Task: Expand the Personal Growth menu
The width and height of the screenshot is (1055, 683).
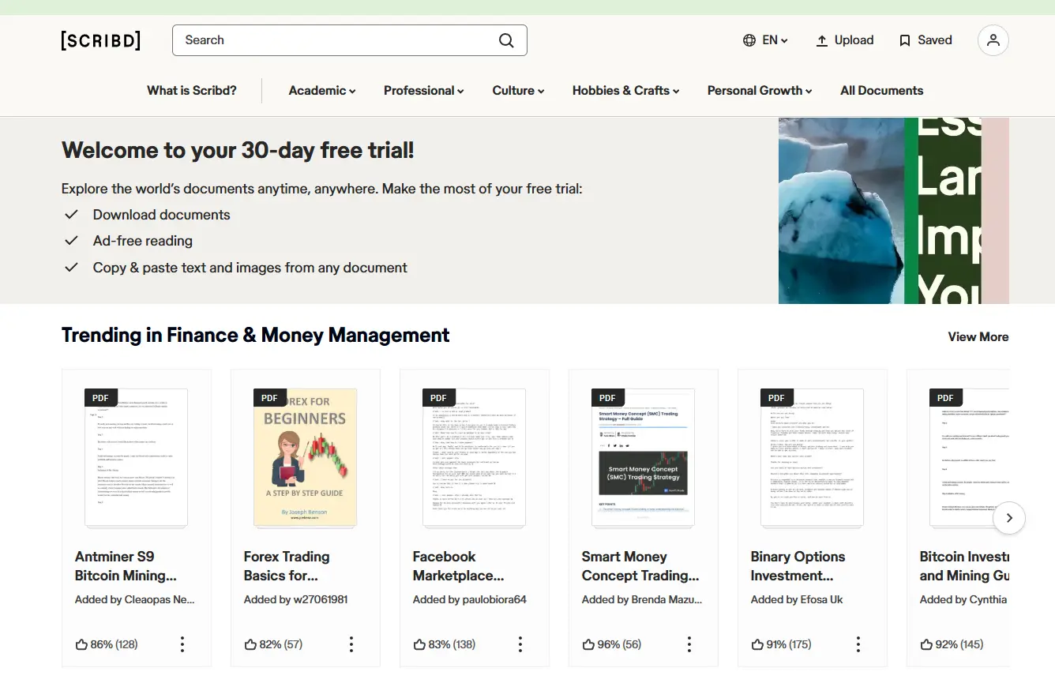Action: 760,91
